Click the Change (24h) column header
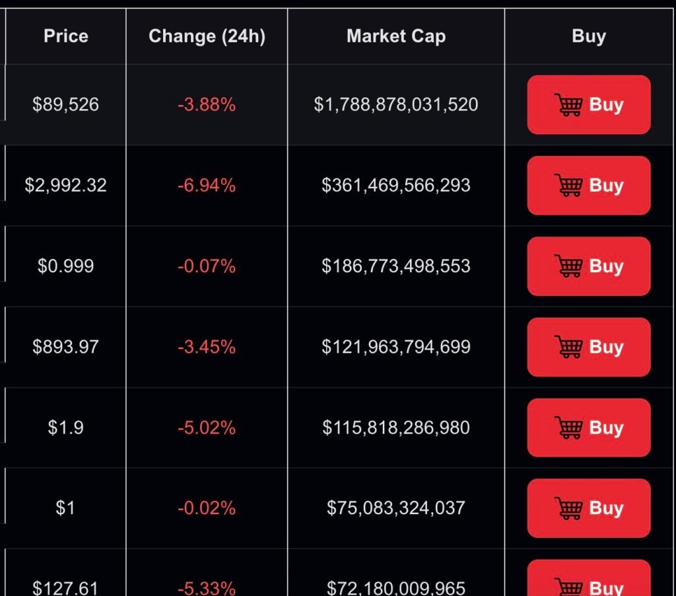This screenshot has width=676, height=596. [207, 36]
